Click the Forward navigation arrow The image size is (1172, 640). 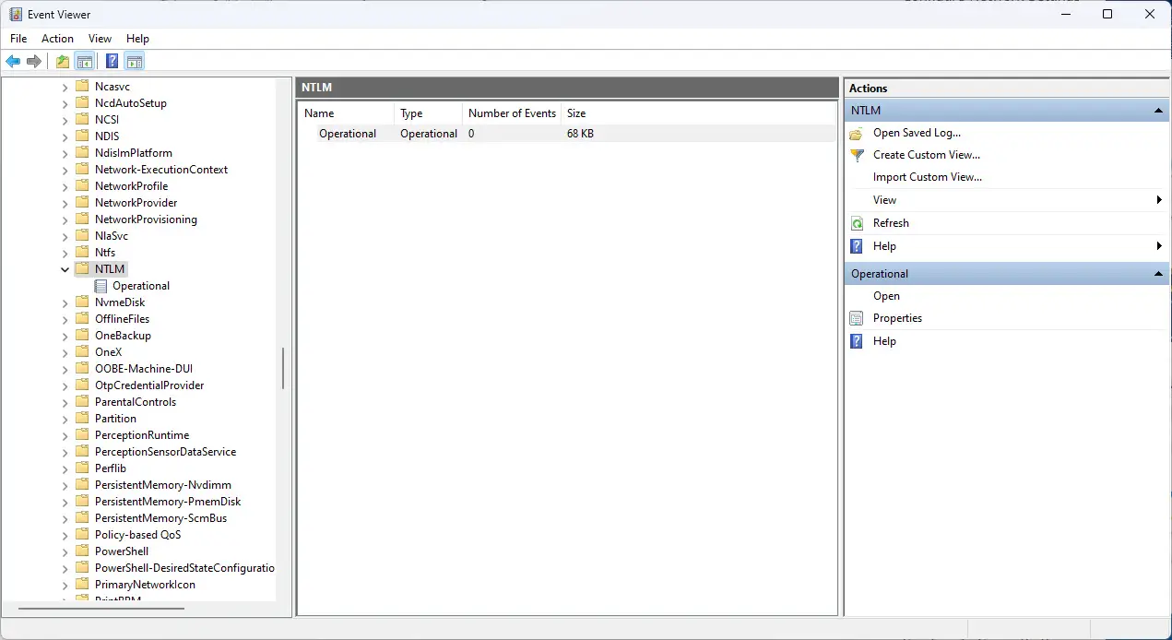(35, 61)
